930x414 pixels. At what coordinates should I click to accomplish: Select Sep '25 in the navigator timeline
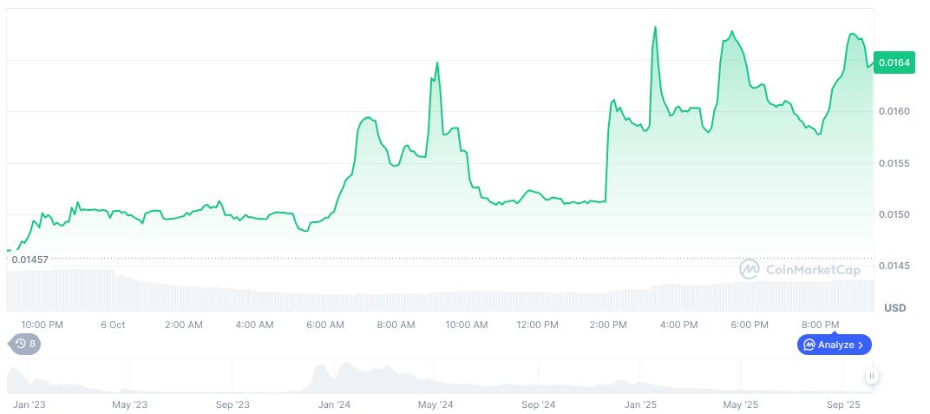(842, 404)
